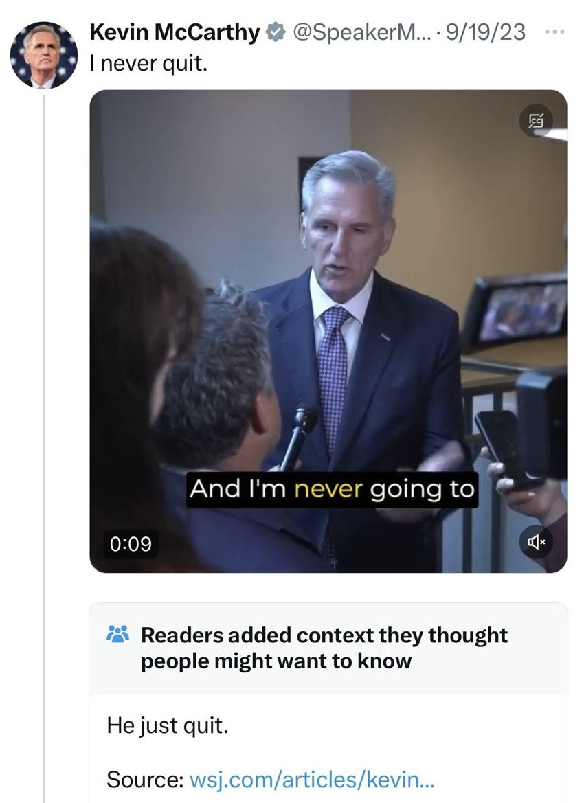Toggle closed captions on the video
Image resolution: width=584 pixels, height=803 pixels.
coord(535,121)
